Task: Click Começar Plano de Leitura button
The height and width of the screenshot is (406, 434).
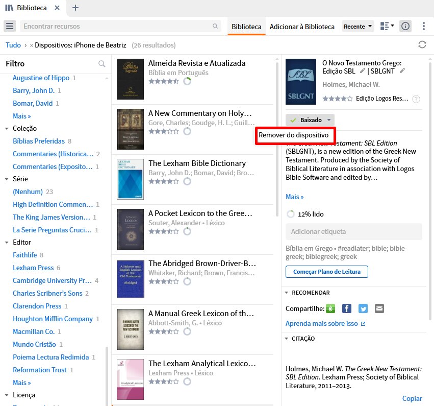Action: click(x=326, y=272)
